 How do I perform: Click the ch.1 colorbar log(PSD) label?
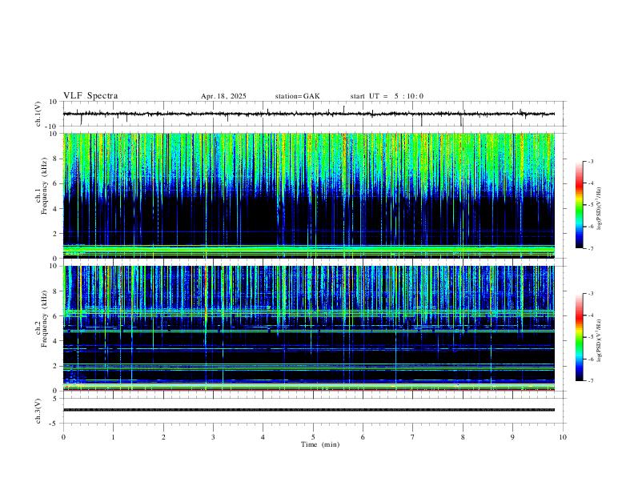tap(600, 209)
